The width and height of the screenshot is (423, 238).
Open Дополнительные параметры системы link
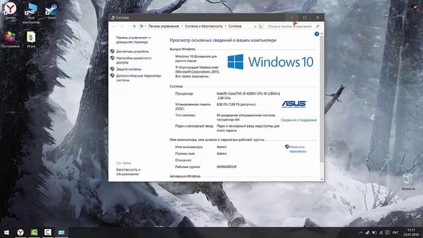(x=138, y=78)
